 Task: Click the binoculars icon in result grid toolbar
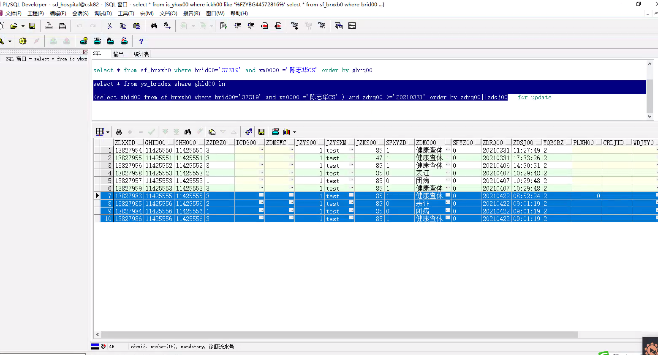click(x=188, y=132)
